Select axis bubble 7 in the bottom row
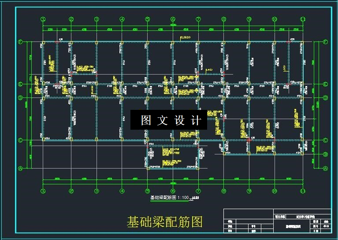The width and height of the screenshot is (338, 240). pyautogui.click(x=198, y=191)
